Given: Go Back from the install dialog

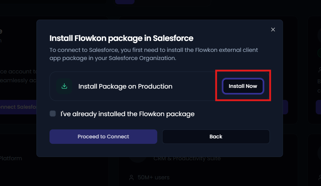Looking at the screenshot, I should click(216, 137).
